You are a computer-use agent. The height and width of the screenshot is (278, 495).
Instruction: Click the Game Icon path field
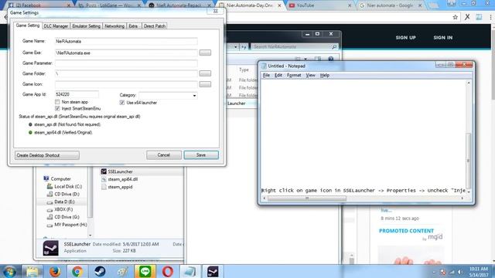126,84
